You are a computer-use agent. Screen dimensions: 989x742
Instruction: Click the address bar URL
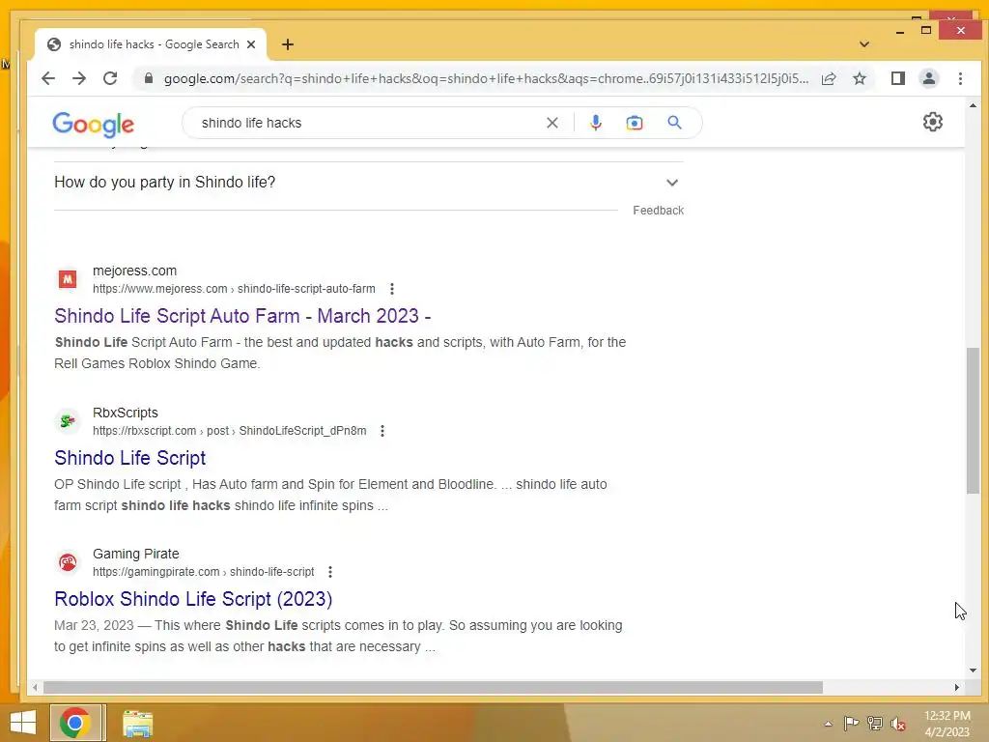coord(486,78)
